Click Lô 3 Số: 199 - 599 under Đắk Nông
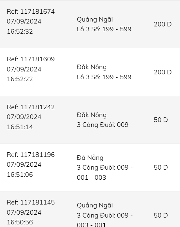 pyautogui.click(x=104, y=77)
